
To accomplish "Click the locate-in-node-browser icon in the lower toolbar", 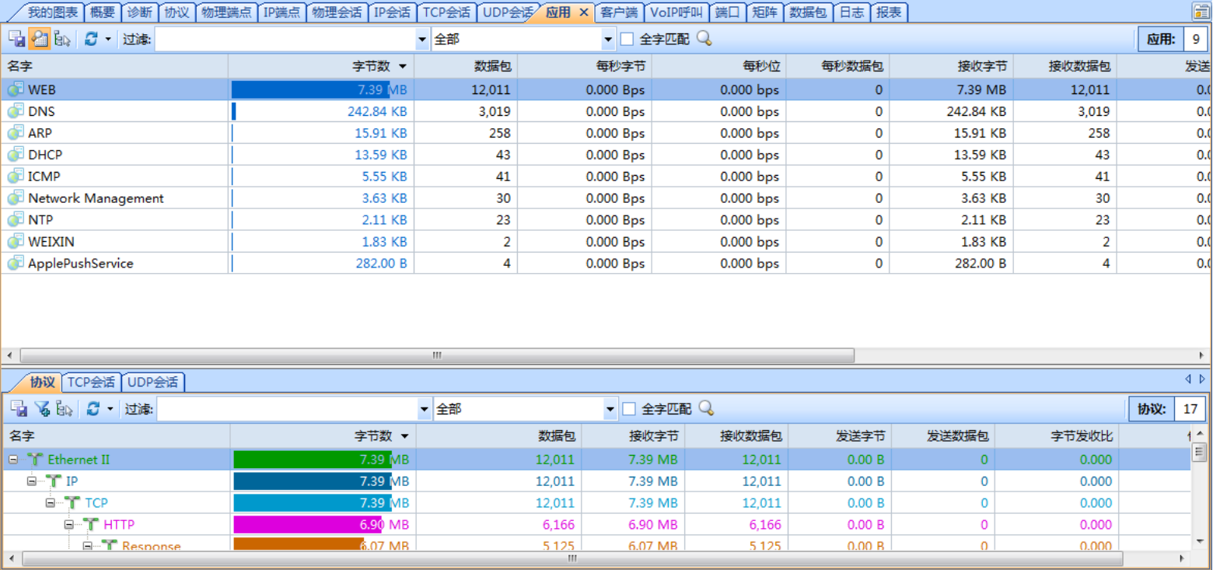I will [x=65, y=408].
